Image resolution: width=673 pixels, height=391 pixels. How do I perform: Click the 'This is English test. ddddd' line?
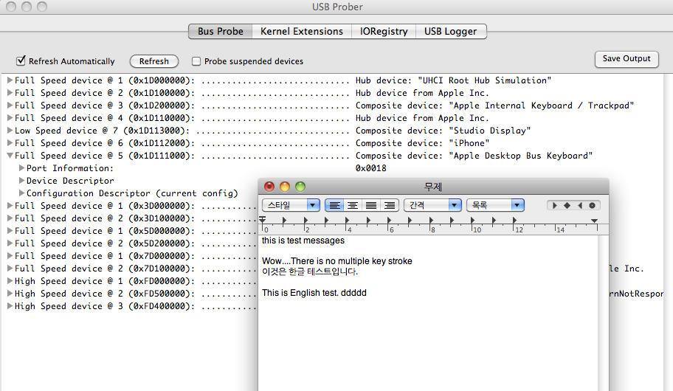[x=314, y=293]
